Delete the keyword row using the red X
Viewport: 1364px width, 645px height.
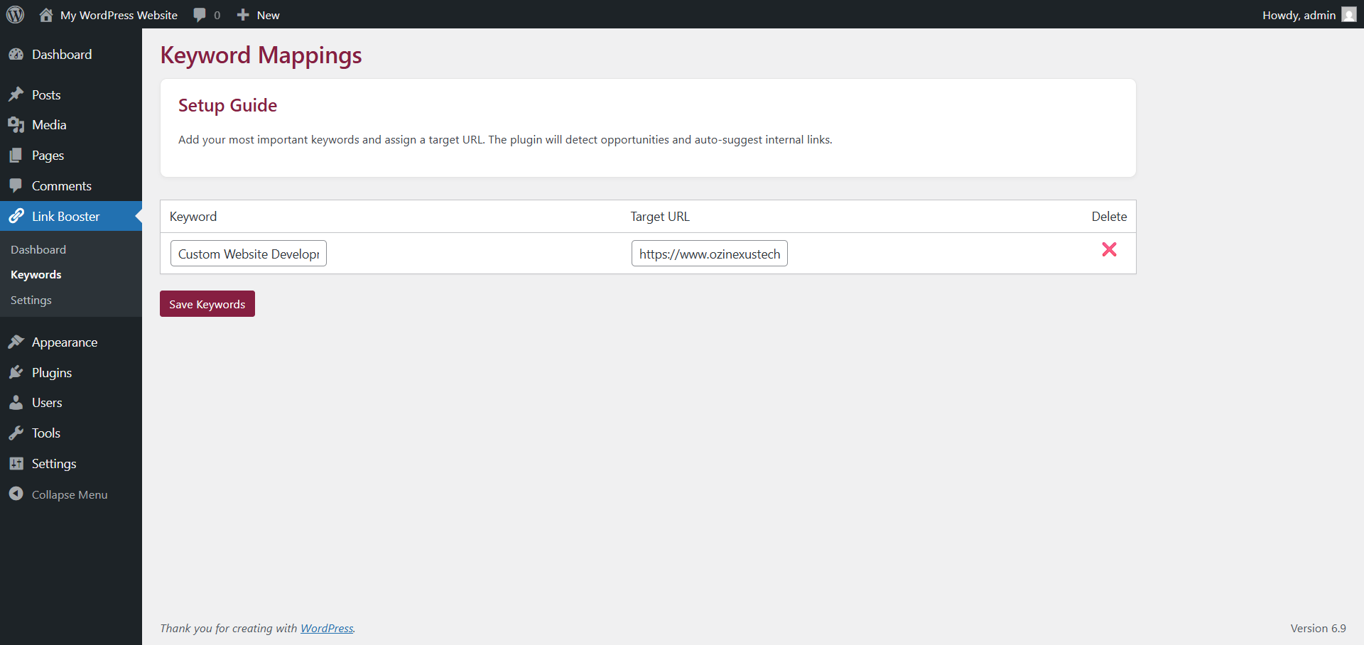pyautogui.click(x=1110, y=250)
